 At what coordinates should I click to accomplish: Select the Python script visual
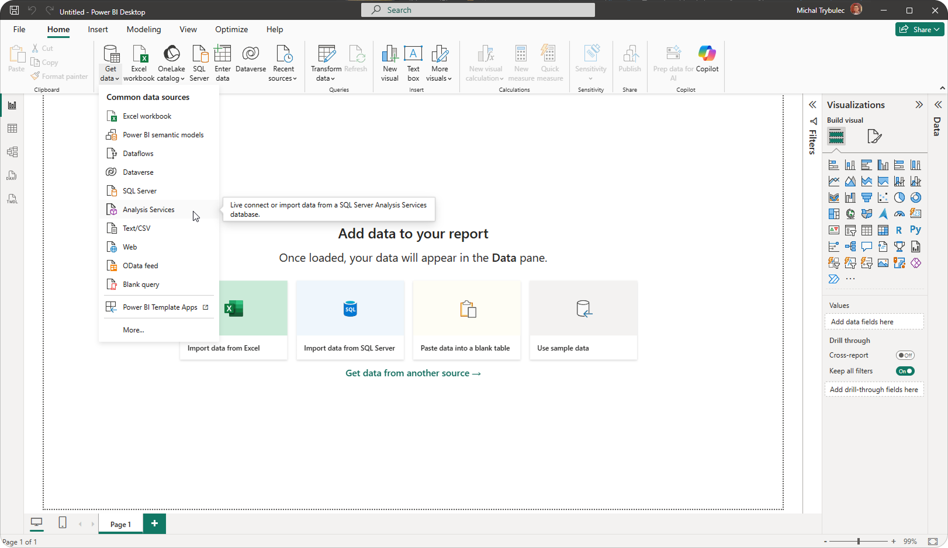coord(916,230)
